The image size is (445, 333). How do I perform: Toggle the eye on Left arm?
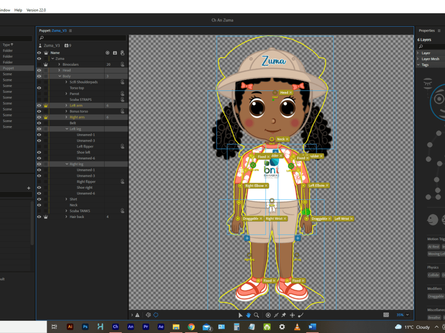point(39,105)
